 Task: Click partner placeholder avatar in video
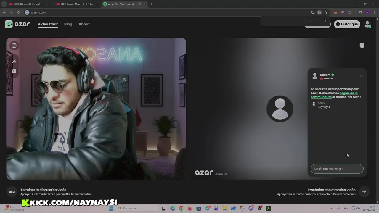[x=280, y=109]
